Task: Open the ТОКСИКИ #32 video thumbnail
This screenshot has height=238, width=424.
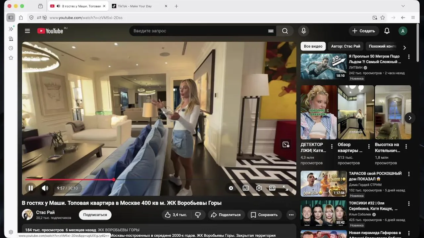Action: click(x=324, y=213)
